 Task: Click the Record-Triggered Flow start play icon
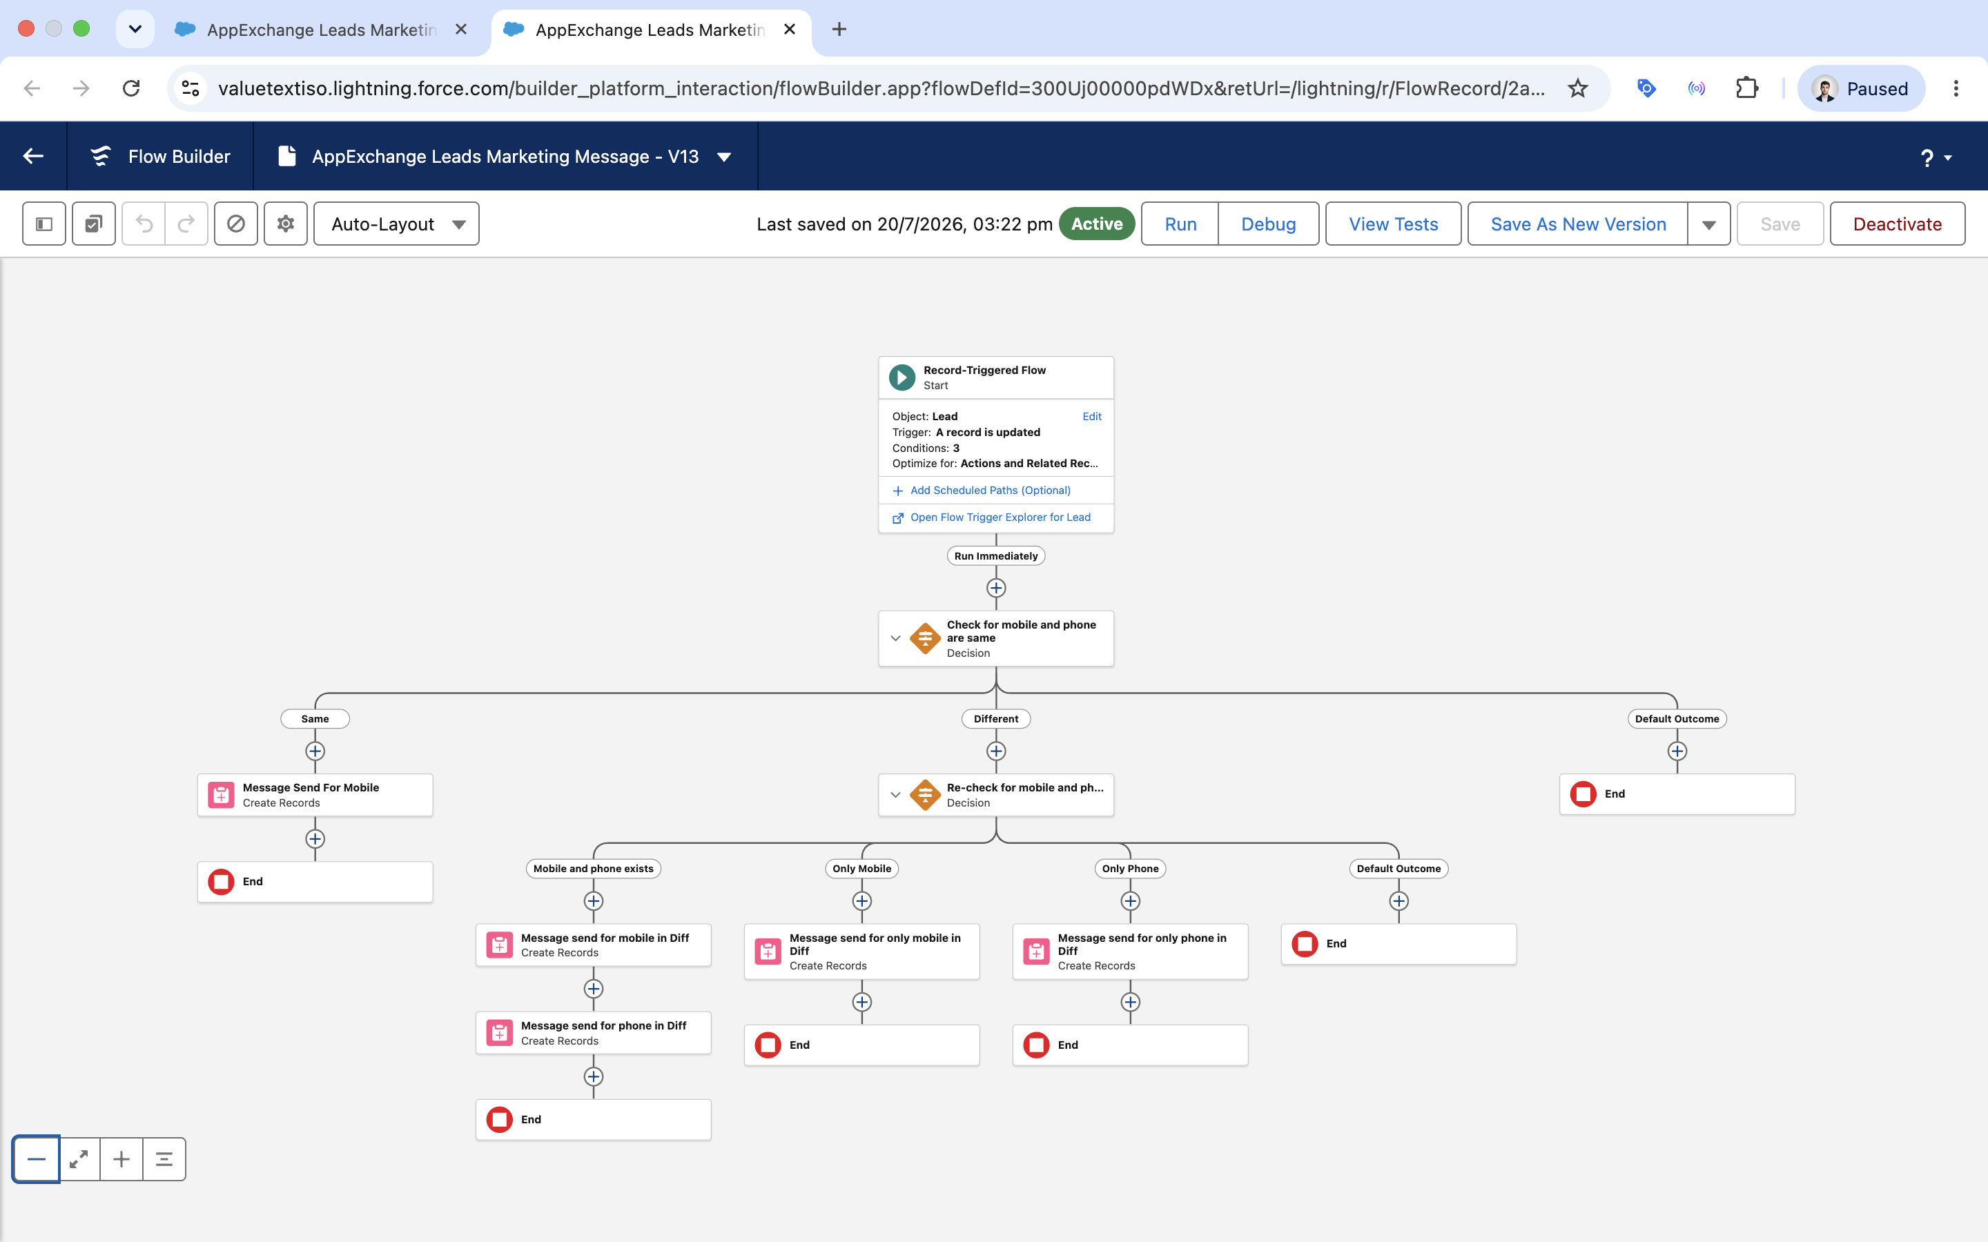[902, 377]
